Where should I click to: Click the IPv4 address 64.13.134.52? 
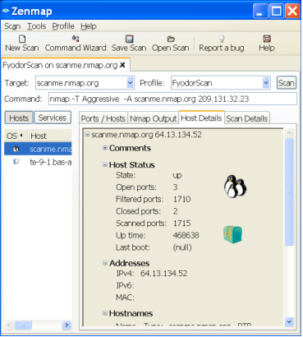pyautogui.click(x=163, y=274)
